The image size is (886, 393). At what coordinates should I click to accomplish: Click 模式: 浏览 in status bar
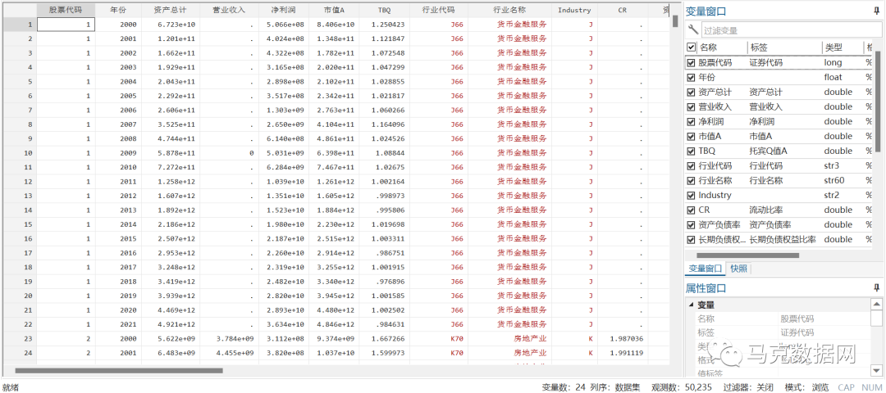click(807, 387)
